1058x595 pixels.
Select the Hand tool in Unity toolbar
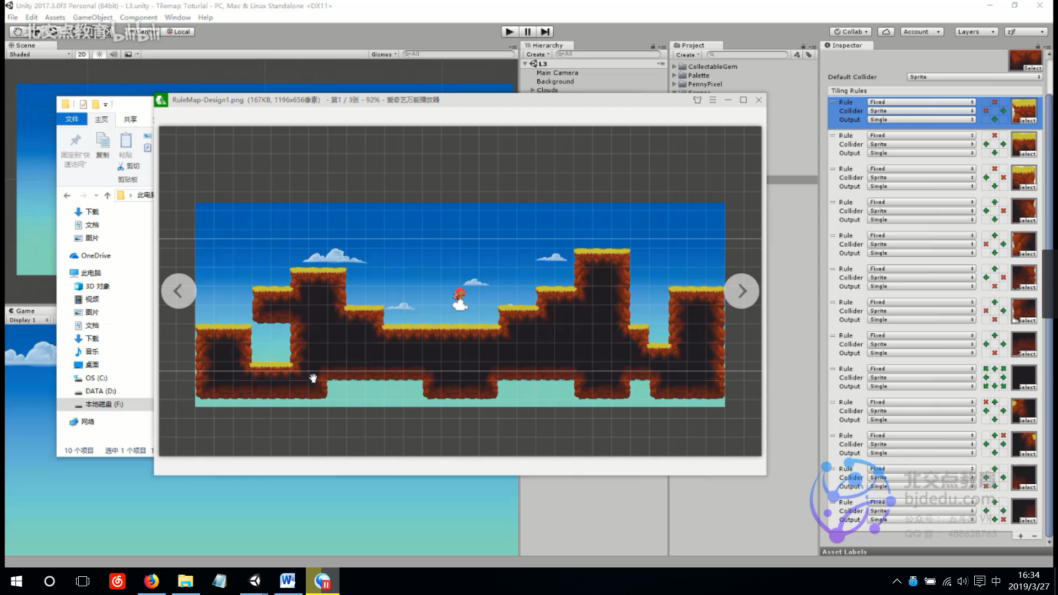tap(18, 32)
